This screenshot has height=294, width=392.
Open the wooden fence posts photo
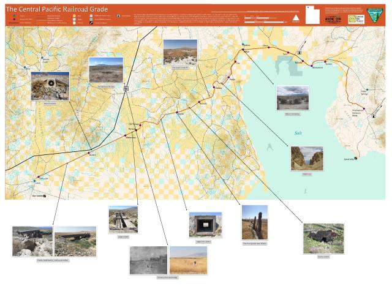coord(255,222)
